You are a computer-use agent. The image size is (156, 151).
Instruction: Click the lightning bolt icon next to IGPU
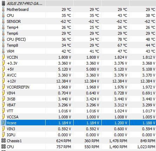(x=4, y=135)
